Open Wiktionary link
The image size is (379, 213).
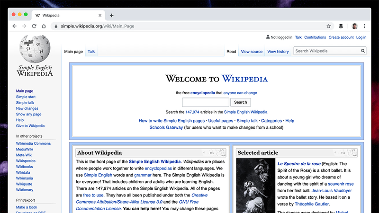pyautogui.click(x=25, y=190)
